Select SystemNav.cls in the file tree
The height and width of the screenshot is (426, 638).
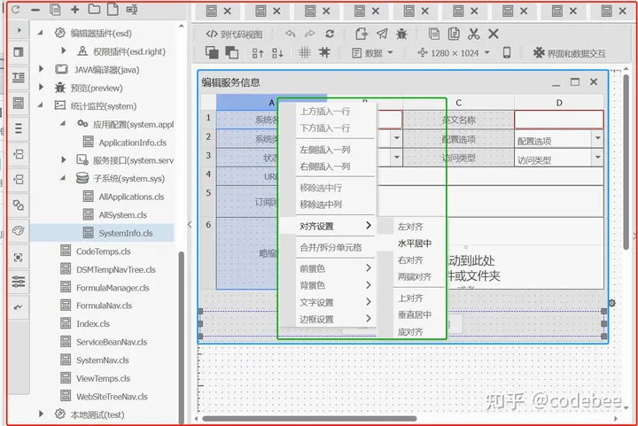tap(102, 360)
